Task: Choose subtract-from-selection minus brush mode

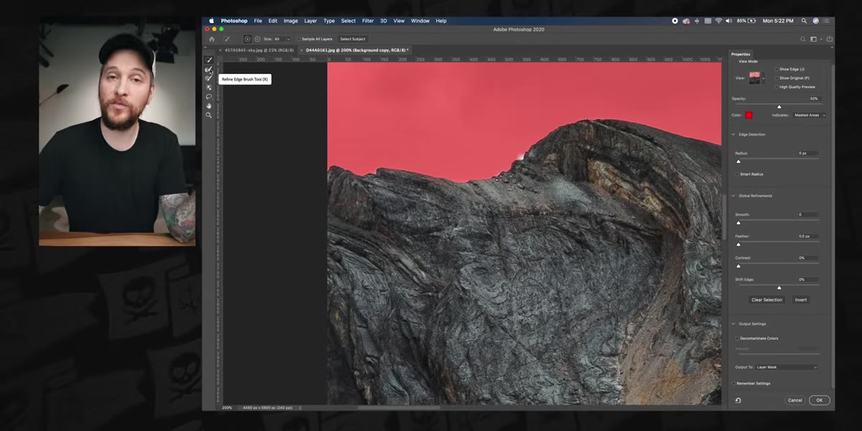Action: pos(257,39)
